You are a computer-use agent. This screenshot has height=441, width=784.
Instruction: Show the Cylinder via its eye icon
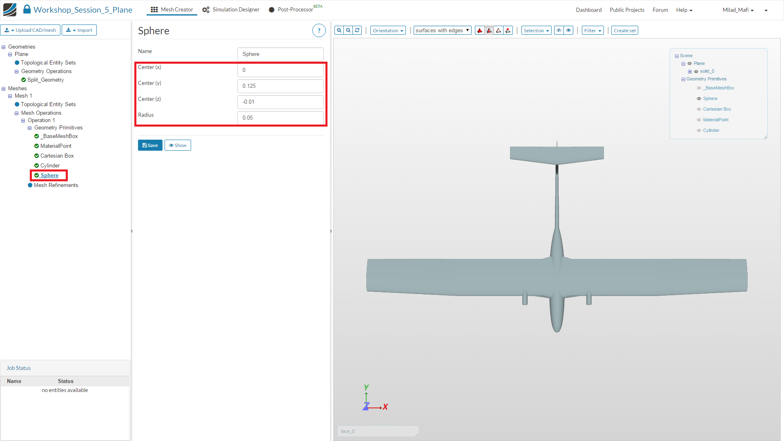(699, 130)
